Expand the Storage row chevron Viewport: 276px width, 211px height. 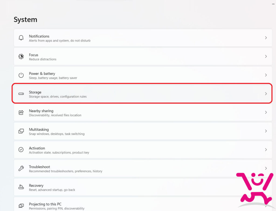click(266, 94)
